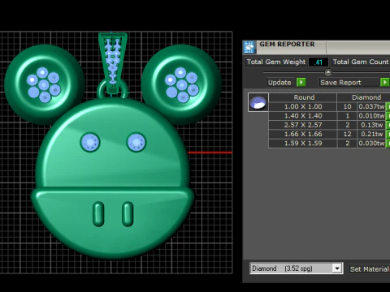Click the count 10 cell
Viewport: 390px width, 292px height.
pos(347,106)
